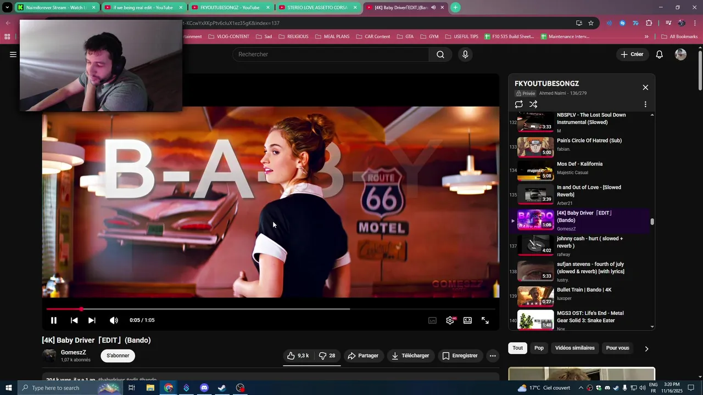
Task: Open Windows Start menu
Action: [x=9, y=388]
